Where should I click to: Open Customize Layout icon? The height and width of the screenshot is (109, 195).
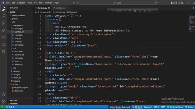182,3
